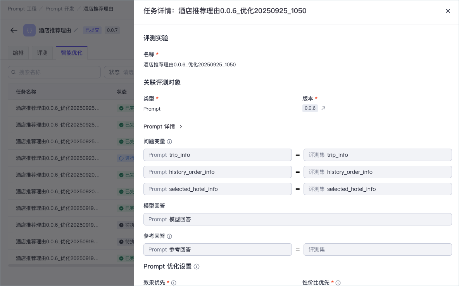Click info icon beside Prompt 优化设置

tap(197, 267)
